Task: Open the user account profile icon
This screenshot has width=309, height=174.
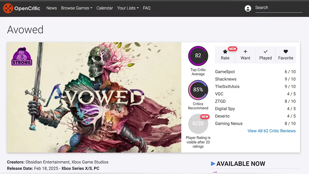Action: click(x=248, y=8)
